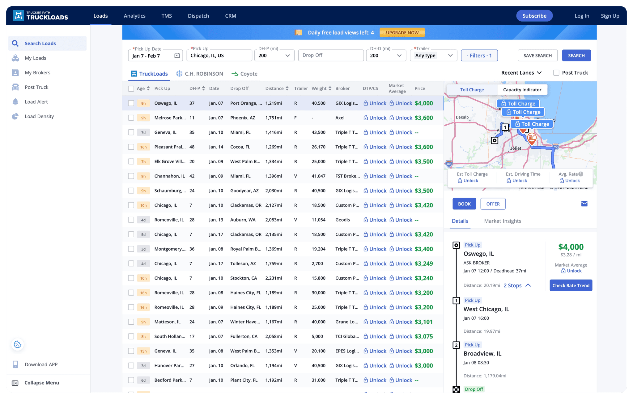
Task: Open the Market Insights tab
Action: pos(502,221)
